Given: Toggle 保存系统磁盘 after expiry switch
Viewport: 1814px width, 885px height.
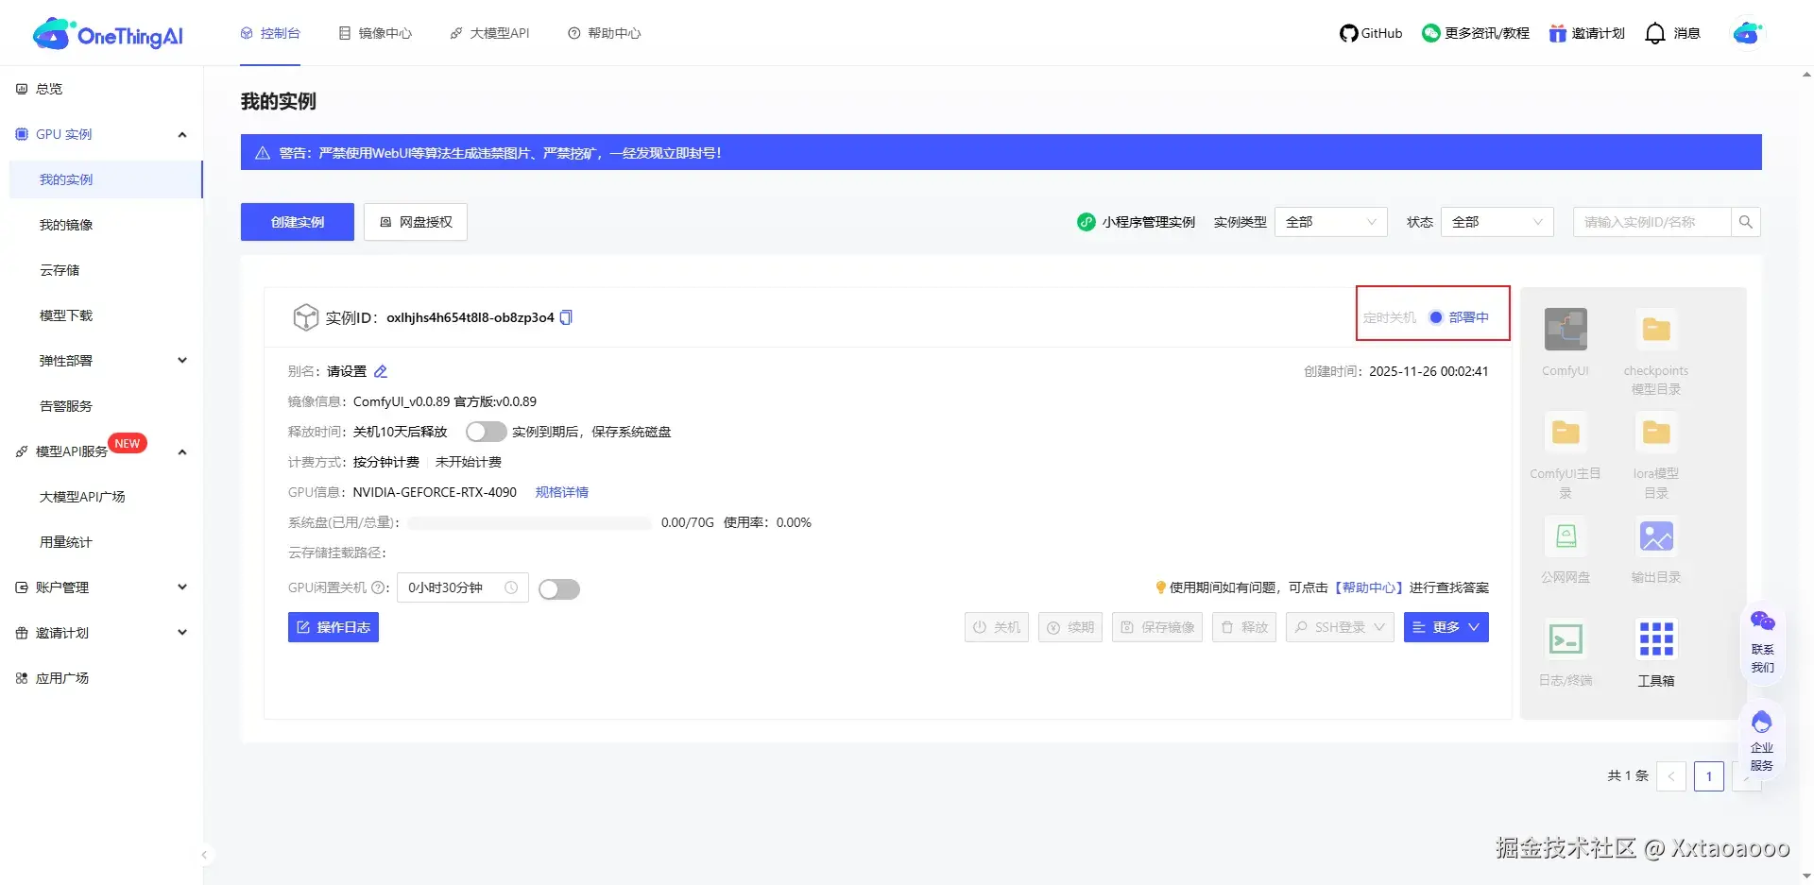Looking at the screenshot, I should tap(486, 432).
